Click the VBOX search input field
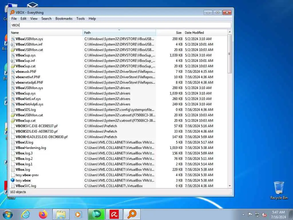 coord(120,25)
